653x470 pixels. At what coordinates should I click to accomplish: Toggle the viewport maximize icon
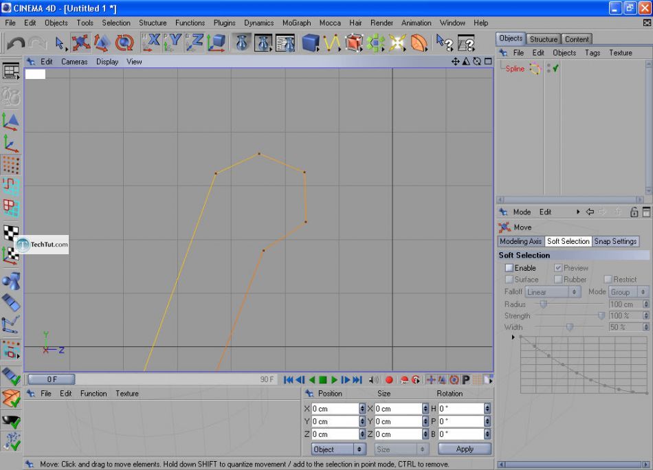(x=488, y=62)
